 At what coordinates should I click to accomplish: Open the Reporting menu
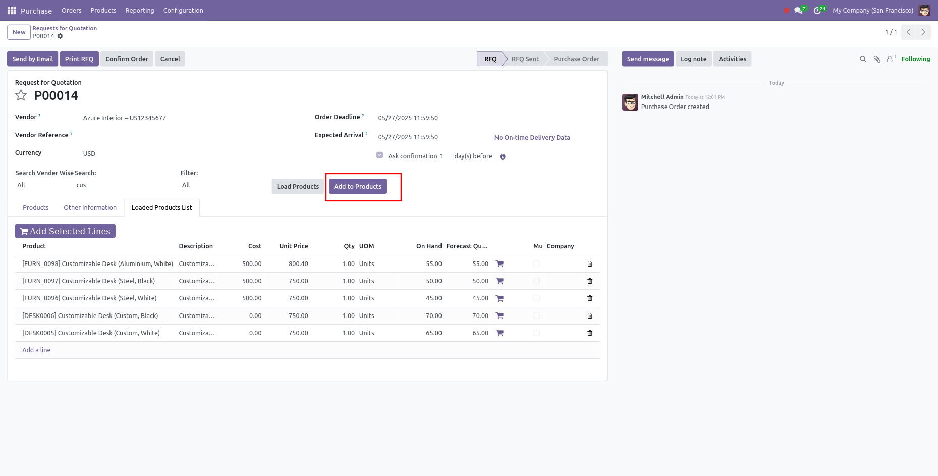coord(140,11)
